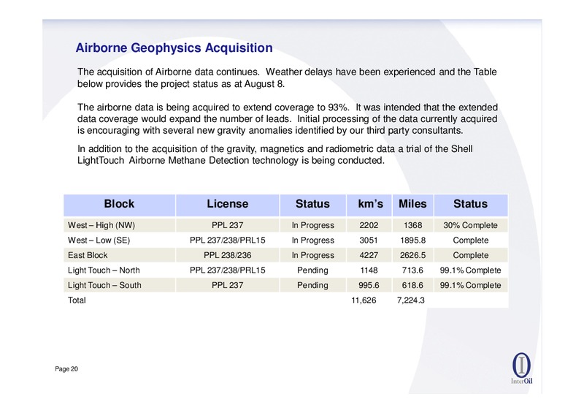Click the km value '3051'
This screenshot has height=413, width=584.
369,240
